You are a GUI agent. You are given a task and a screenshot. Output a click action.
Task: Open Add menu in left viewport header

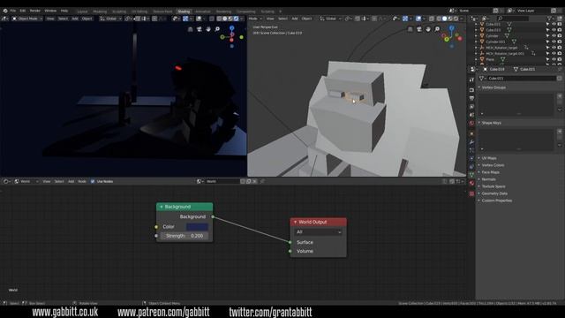pos(75,19)
